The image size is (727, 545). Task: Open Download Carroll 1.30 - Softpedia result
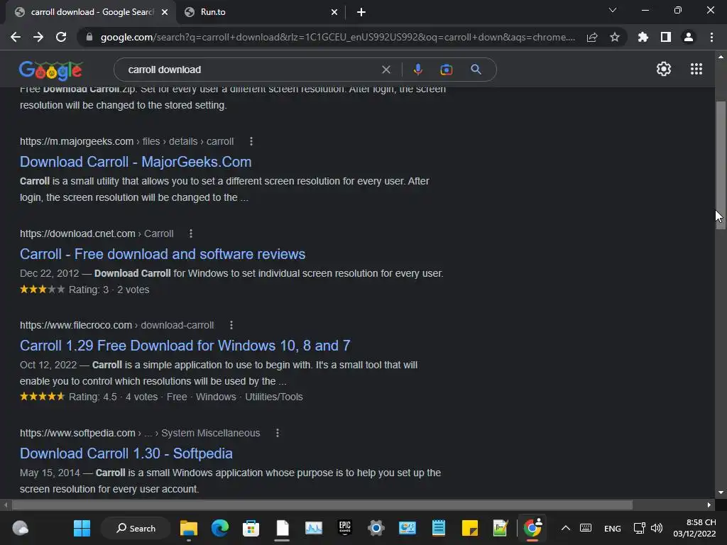(126, 453)
